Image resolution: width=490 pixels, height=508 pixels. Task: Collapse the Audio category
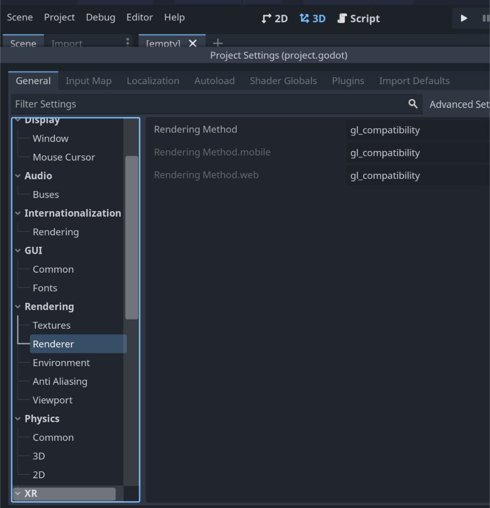[18, 176]
